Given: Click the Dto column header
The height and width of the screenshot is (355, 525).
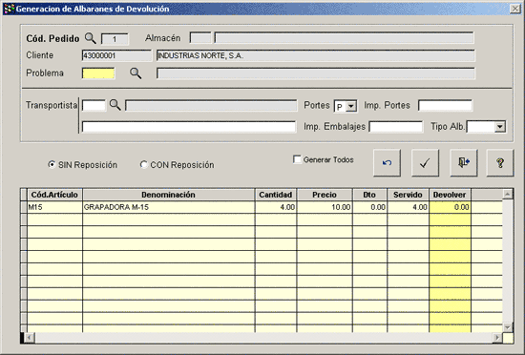Looking at the screenshot, I should tap(369, 195).
